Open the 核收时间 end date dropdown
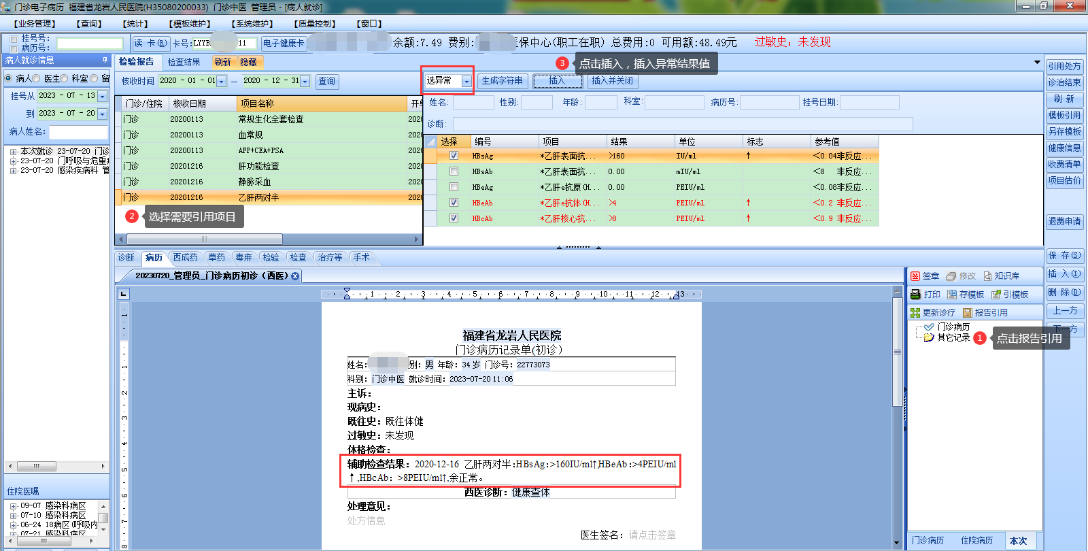This screenshot has width=1088, height=551. (x=305, y=82)
